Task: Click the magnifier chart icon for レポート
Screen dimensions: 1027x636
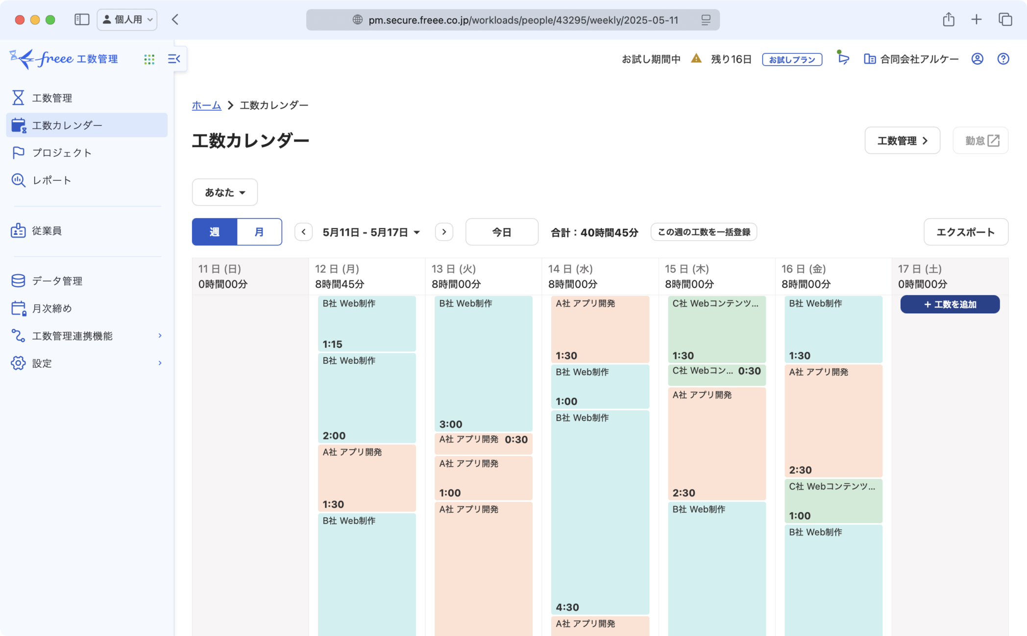Action: (x=18, y=180)
